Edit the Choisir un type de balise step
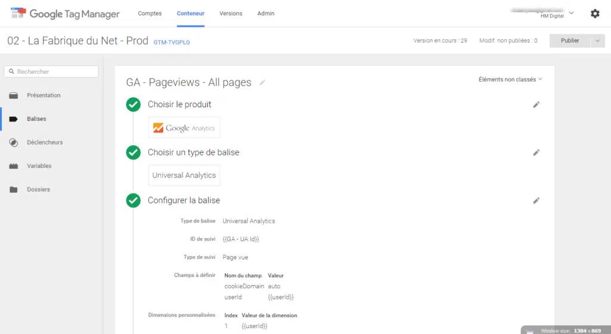 click(x=536, y=152)
